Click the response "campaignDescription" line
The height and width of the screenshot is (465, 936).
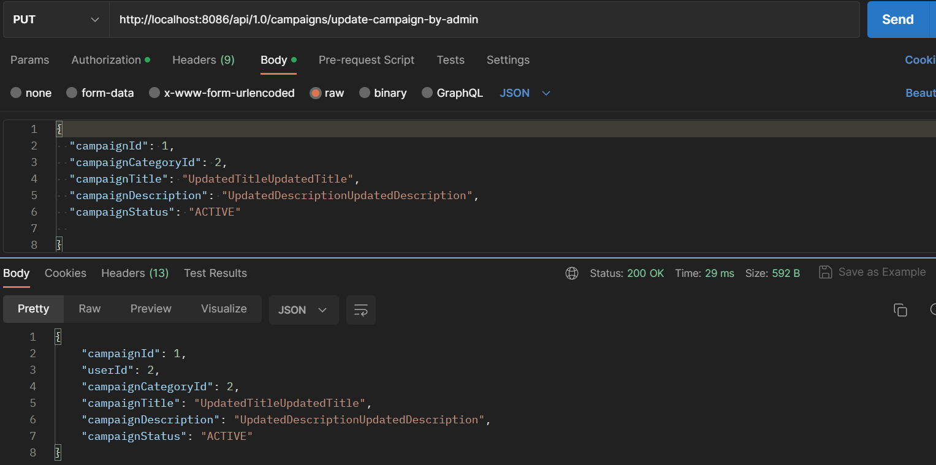click(x=287, y=420)
